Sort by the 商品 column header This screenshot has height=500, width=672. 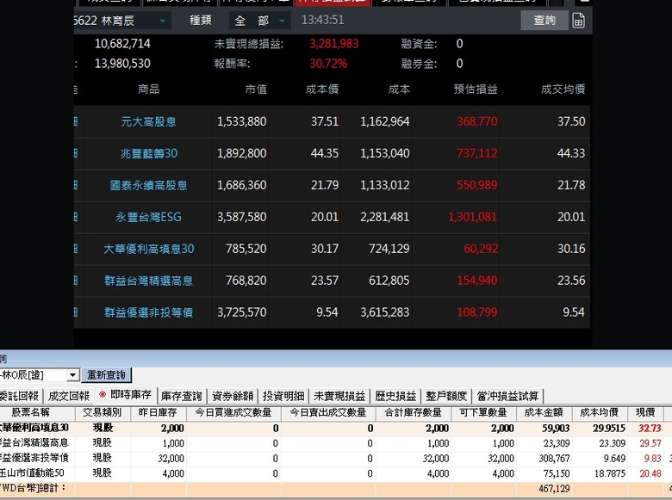[x=148, y=89]
